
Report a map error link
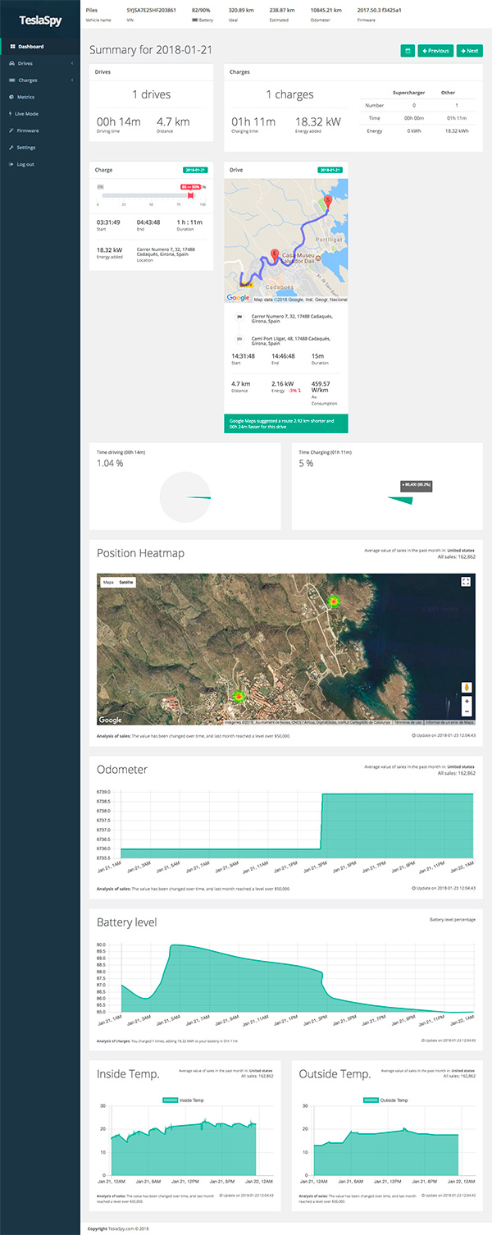[x=449, y=722]
